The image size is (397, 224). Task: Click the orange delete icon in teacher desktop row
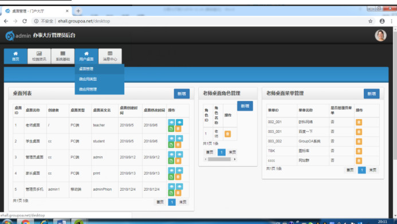178,128
